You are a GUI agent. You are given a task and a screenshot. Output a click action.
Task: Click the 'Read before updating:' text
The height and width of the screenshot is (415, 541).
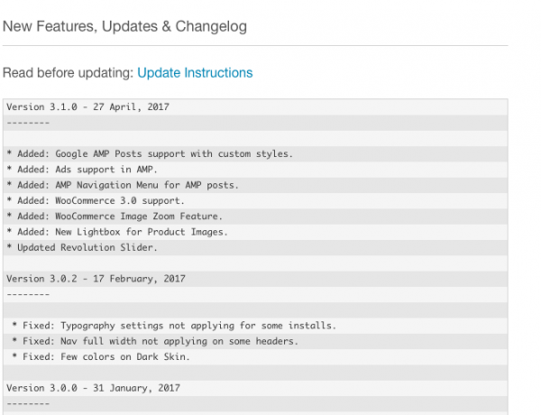tap(68, 72)
